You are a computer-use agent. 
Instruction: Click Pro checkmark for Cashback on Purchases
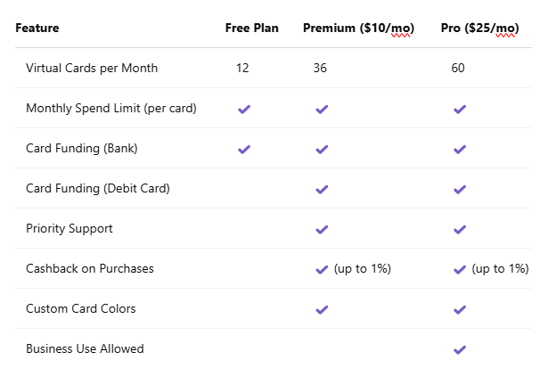[x=460, y=269]
